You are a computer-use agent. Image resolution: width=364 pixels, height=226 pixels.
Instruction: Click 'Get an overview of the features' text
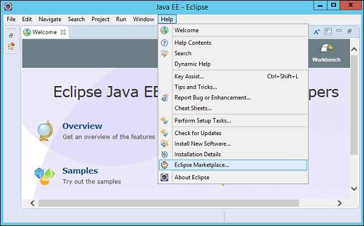coord(109,137)
